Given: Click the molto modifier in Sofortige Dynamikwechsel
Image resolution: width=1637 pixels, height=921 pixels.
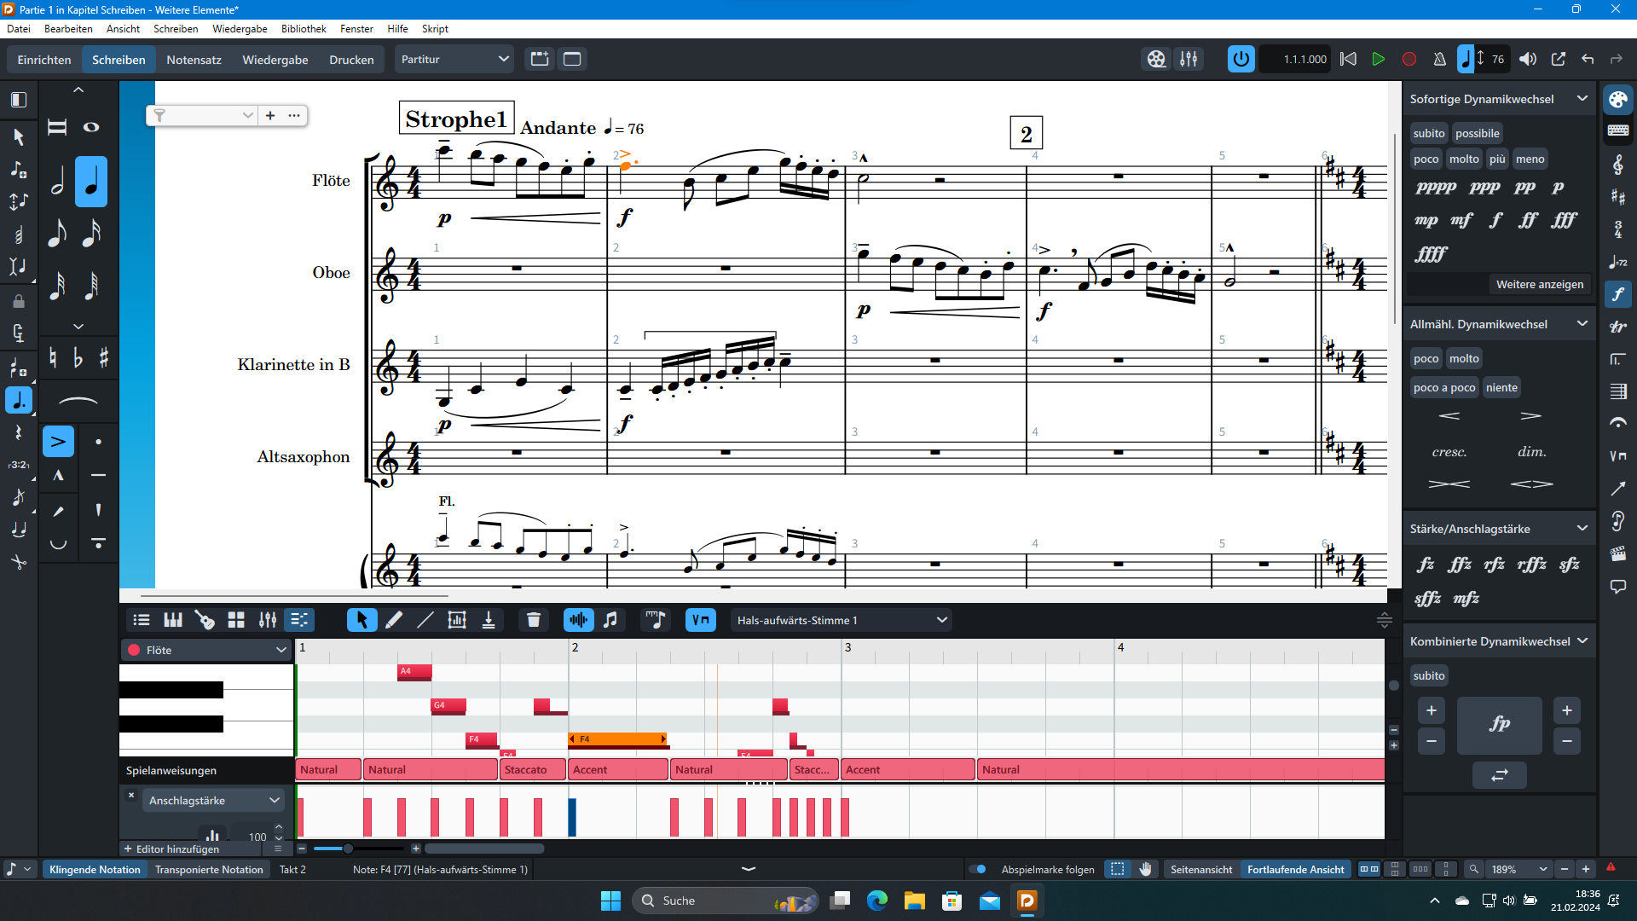Looking at the screenshot, I should tap(1464, 159).
